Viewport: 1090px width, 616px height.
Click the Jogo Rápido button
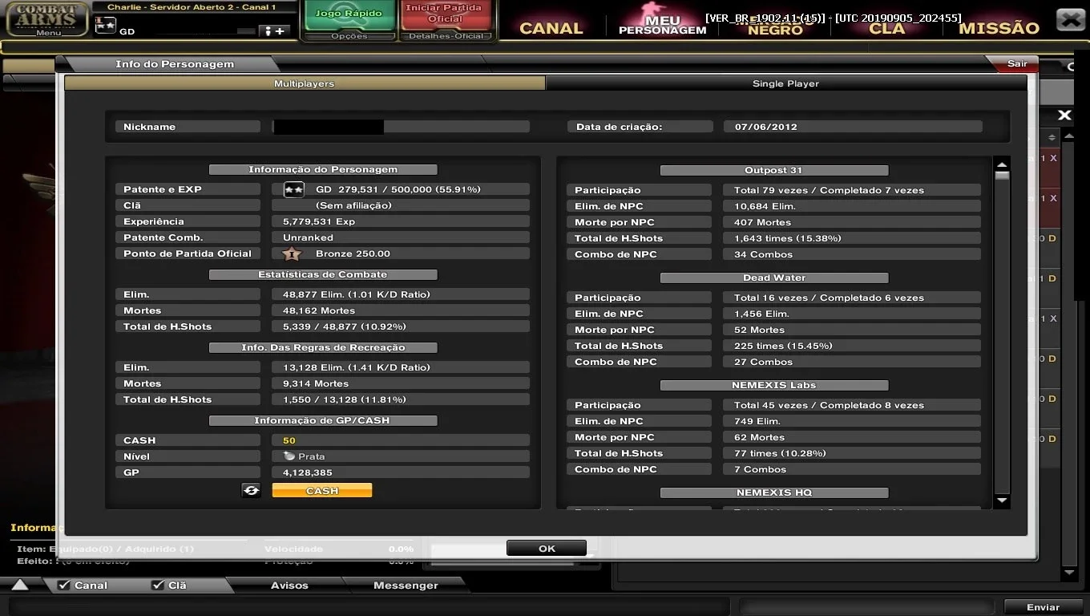349,14
